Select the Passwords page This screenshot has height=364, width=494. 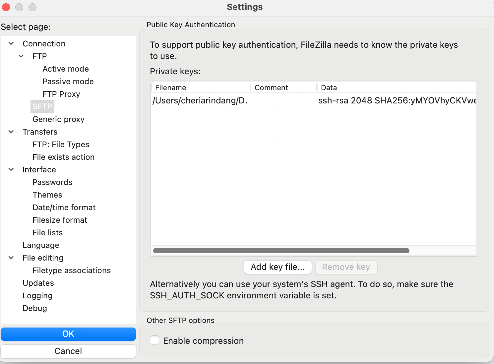[52, 182]
